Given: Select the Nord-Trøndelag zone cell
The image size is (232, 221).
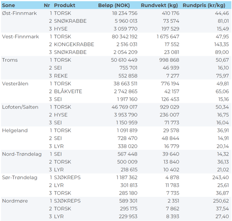Looking at the screenshot, I should [x=22, y=154].
